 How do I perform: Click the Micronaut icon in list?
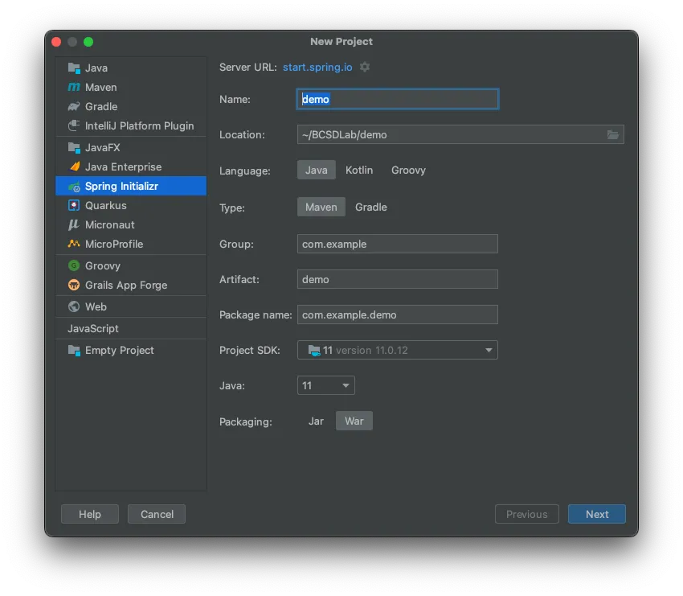click(74, 224)
